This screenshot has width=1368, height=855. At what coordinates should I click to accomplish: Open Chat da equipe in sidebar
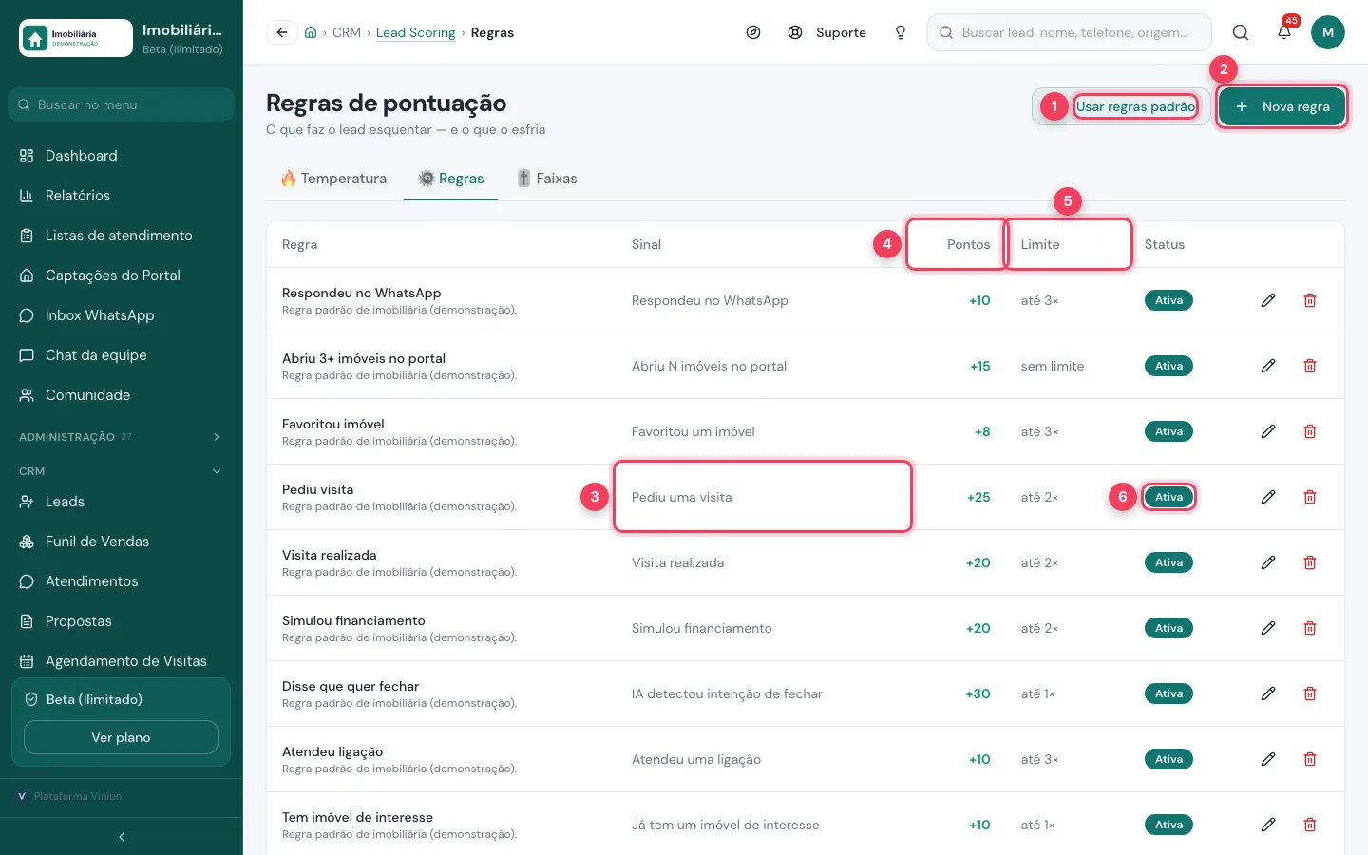tap(121, 355)
